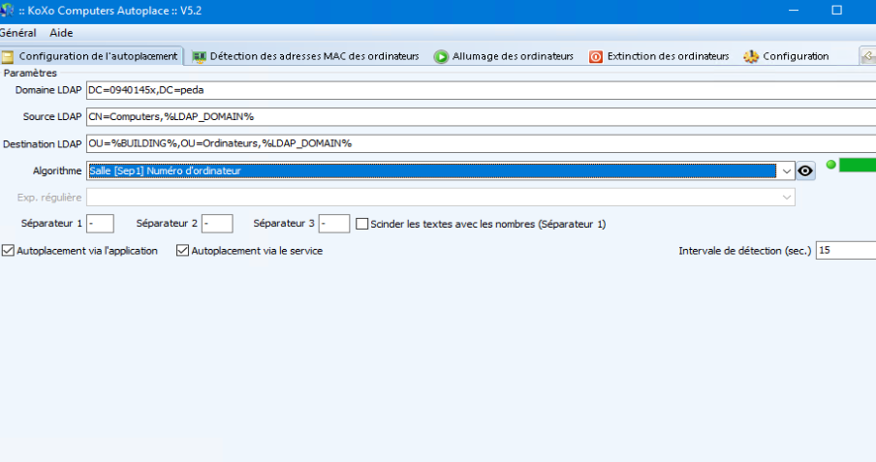
Task: Click the green progress bar
Action: point(858,165)
